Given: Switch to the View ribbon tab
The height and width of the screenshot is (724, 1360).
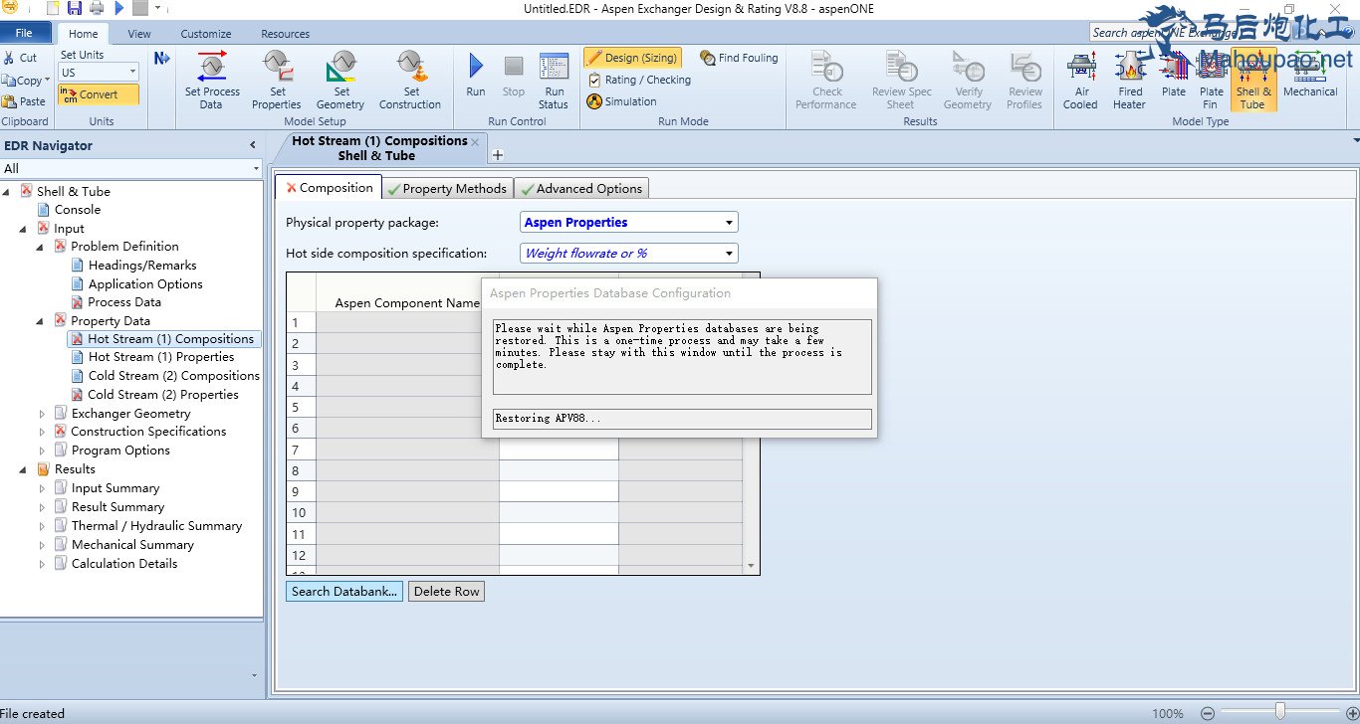Looking at the screenshot, I should click(139, 34).
